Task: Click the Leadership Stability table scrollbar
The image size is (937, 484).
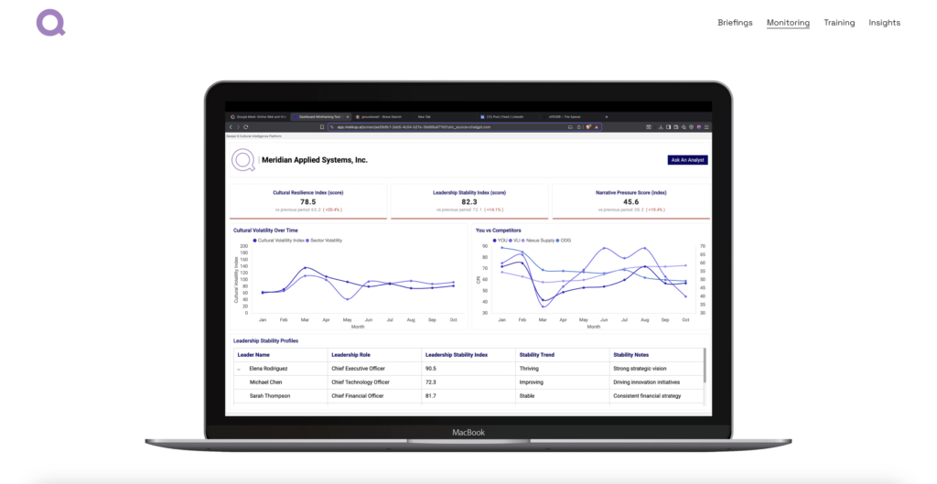Action: click(x=705, y=366)
